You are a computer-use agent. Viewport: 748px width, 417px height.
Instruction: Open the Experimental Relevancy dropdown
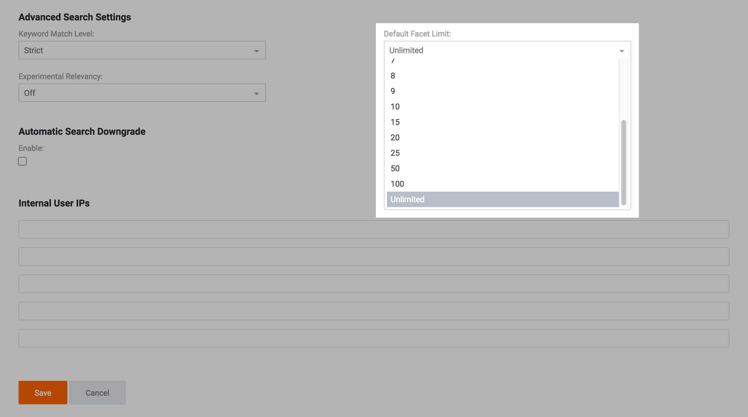click(x=142, y=93)
